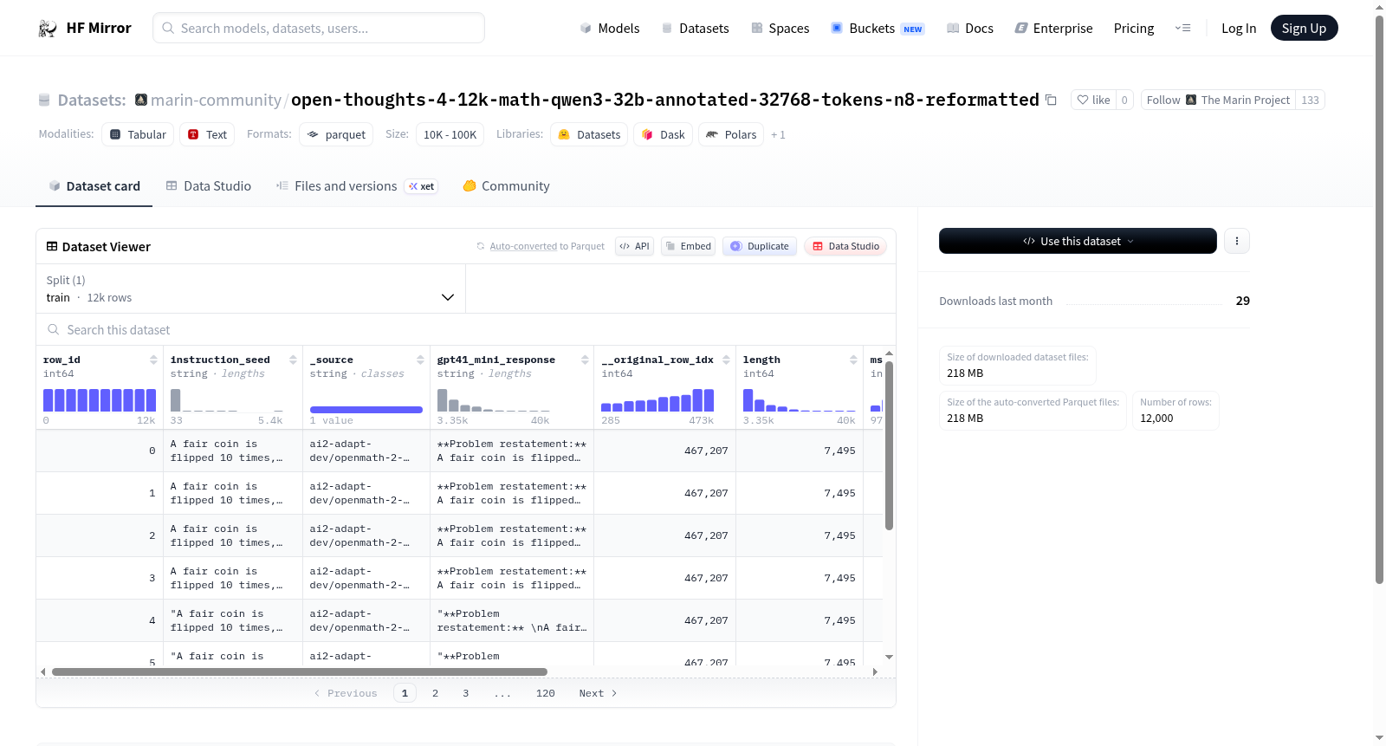Click the Embed button
Image resolution: width=1386 pixels, height=746 pixels.
tap(689, 246)
